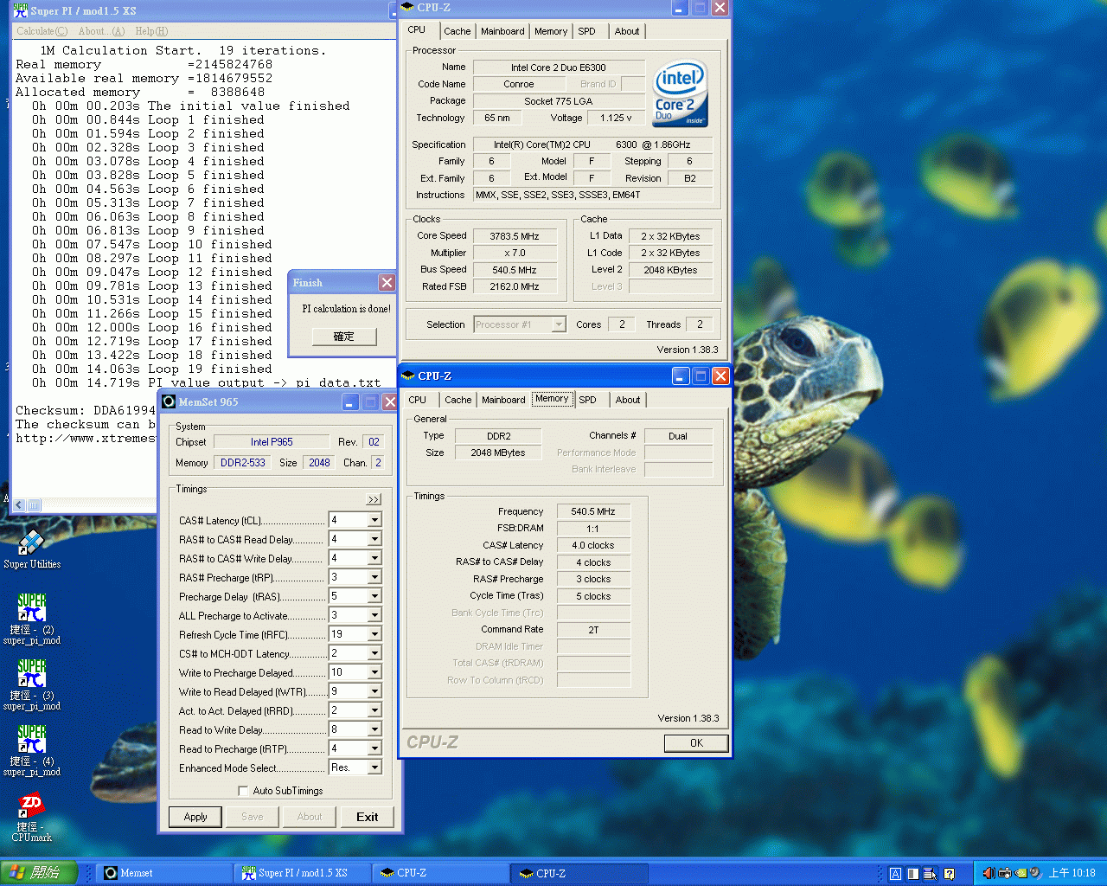This screenshot has width=1107, height=886.
Task: Open the Refresh Cycle Time (tRFC) dropdown
Action: (x=374, y=634)
